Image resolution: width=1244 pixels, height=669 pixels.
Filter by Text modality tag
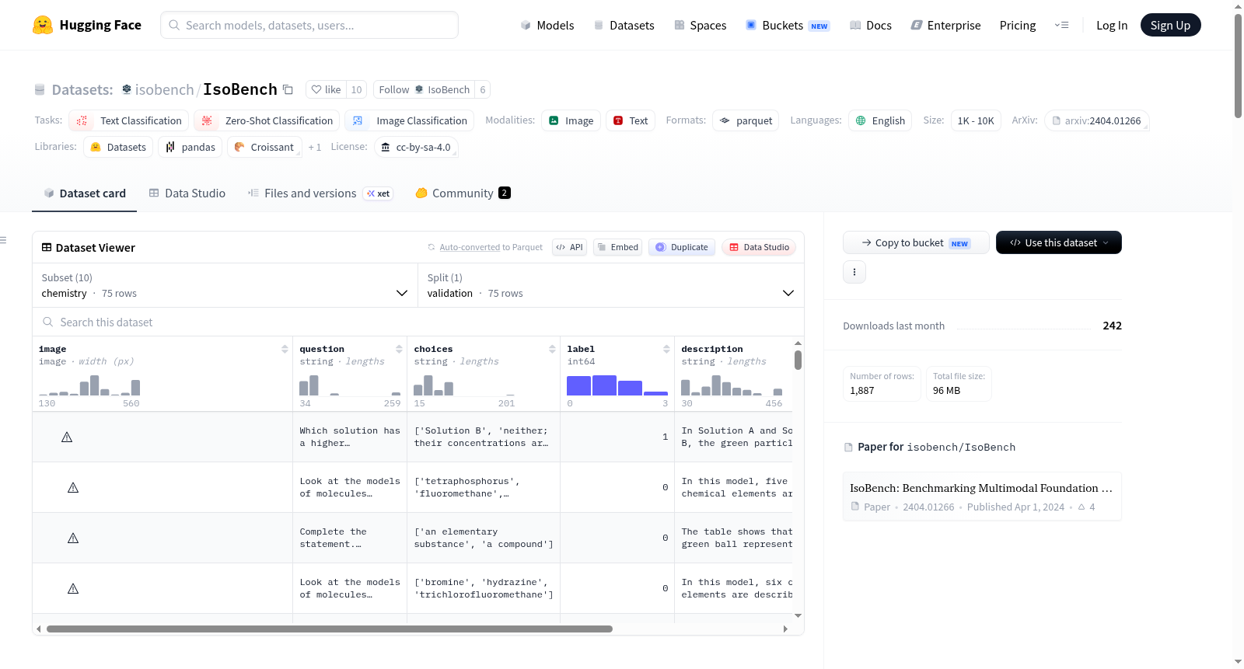[x=631, y=120]
